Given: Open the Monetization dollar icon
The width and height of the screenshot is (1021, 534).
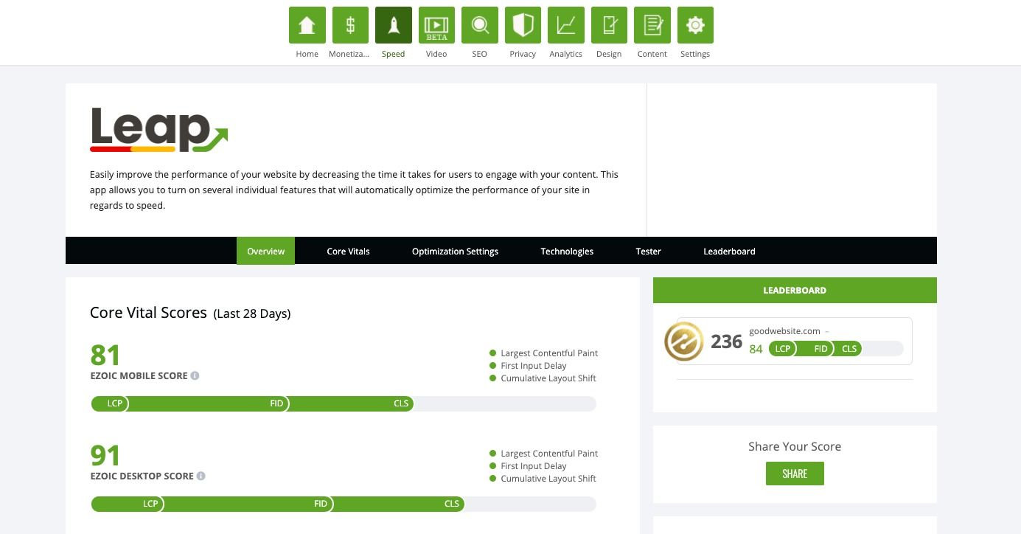Looking at the screenshot, I should (x=350, y=25).
